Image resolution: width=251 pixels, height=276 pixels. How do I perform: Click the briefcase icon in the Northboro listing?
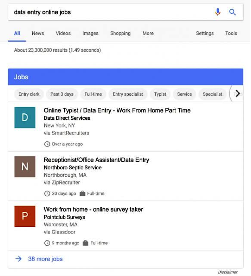pos(82,194)
